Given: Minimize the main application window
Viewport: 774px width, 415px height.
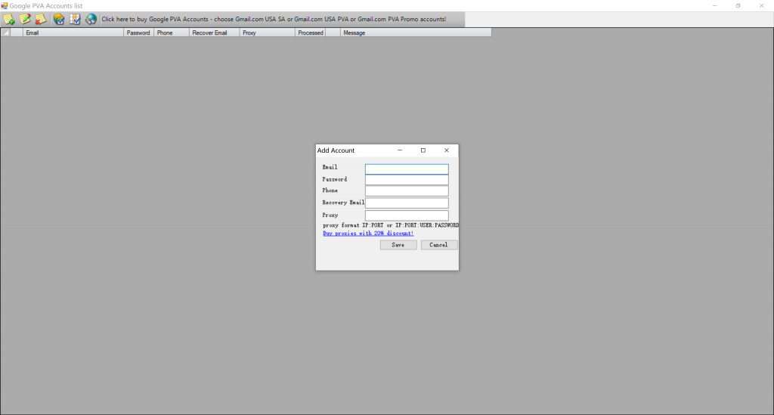Looking at the screenshot, I should click(x=715, y=6).
